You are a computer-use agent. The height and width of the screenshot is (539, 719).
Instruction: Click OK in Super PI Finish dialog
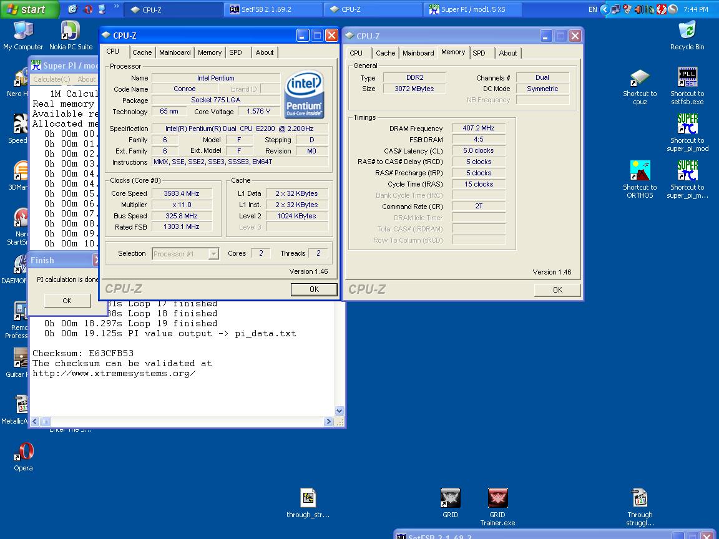67,301
